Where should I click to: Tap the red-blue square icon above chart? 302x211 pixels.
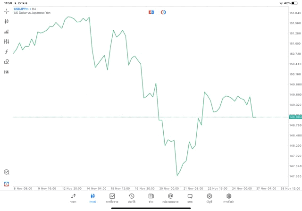point(151,12)
